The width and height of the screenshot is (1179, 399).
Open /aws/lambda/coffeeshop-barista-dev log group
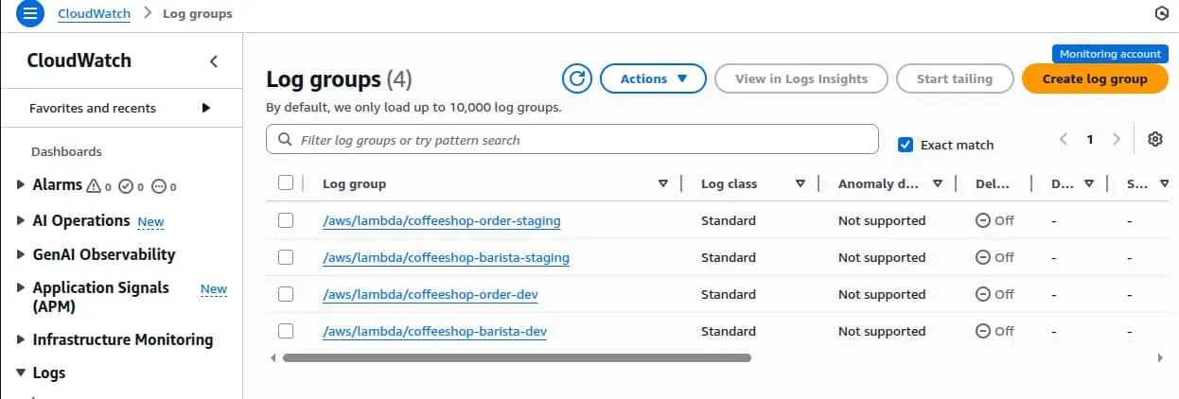[434, 331]
